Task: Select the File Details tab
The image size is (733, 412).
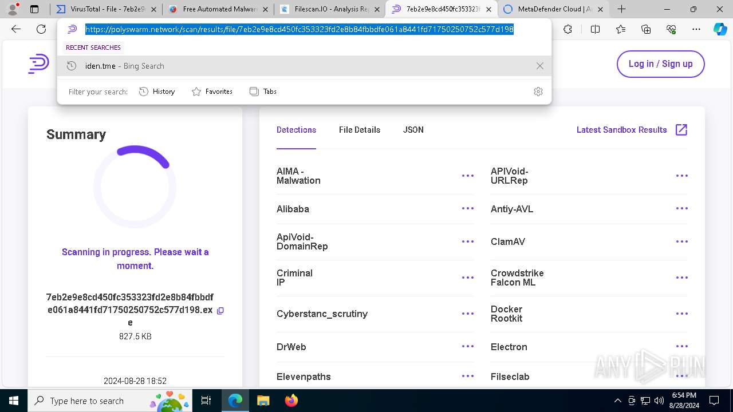Action: [x=360, y=130]
